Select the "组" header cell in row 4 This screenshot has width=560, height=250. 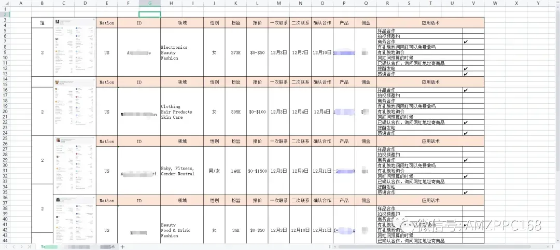[42, 23]
